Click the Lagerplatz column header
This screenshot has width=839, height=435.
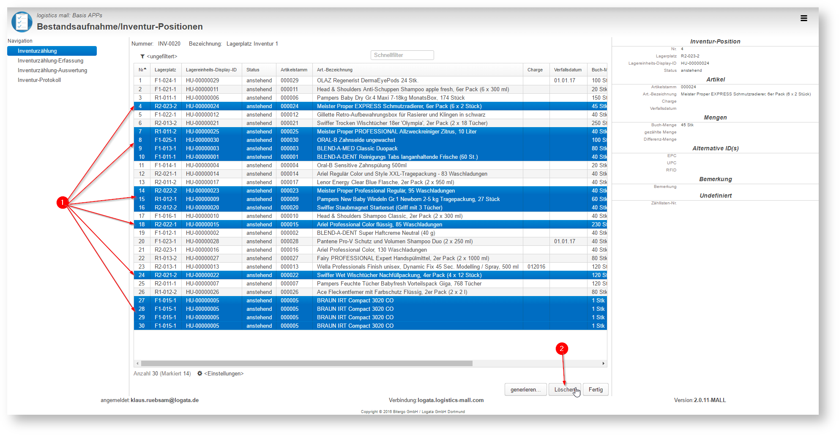[x=165, y=70]
